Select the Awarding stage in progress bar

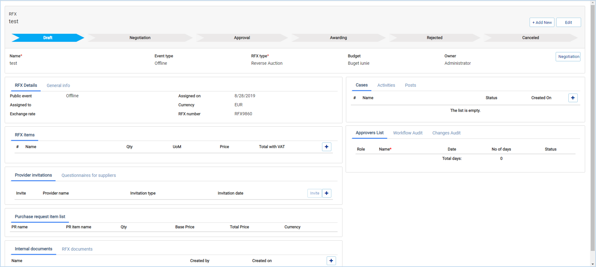pos(338,38)
